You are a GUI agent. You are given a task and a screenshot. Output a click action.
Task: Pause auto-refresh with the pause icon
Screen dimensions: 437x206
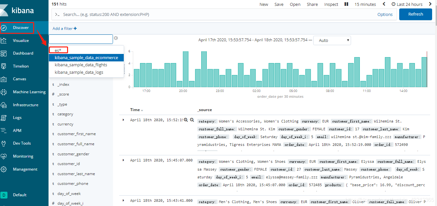click(346, 4)
